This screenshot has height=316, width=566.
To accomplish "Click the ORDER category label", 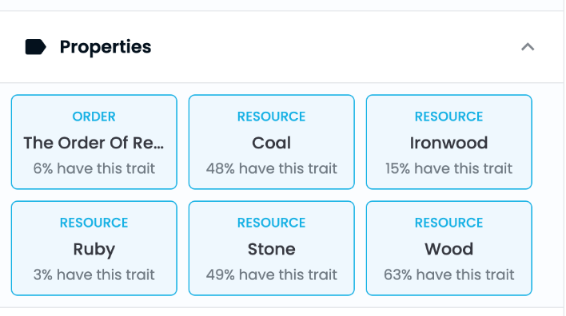I will 94,117.
